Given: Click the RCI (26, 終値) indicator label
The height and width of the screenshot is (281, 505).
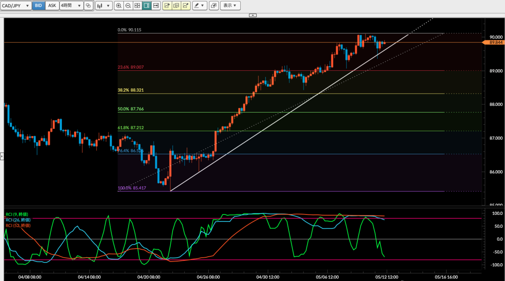Looking at the screenshot, I should 19,219.
